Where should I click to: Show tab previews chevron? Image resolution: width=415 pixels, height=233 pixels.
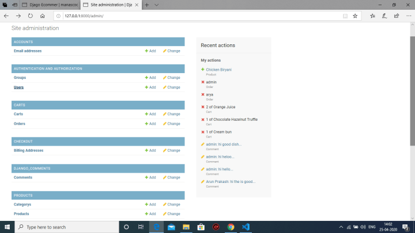(x=156, y=5)
